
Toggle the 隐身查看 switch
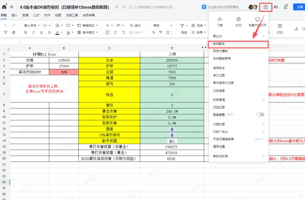(261, 115)
